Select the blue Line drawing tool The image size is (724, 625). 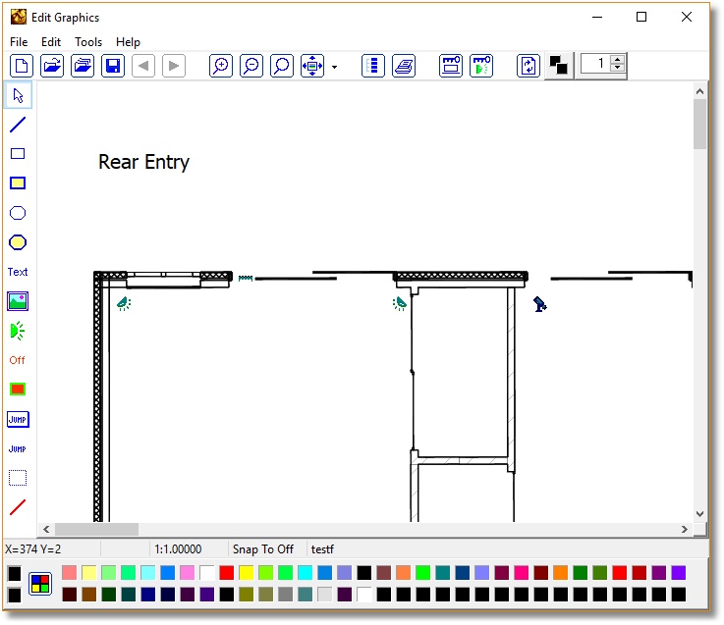tap(18, 125)
